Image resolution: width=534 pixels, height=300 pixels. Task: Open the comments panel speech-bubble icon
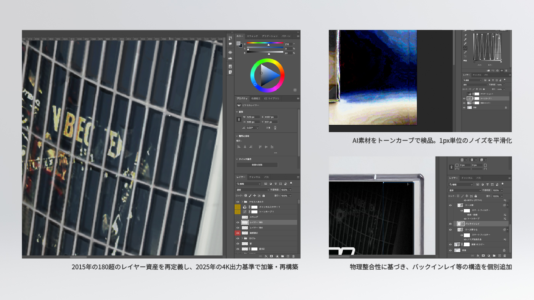230,44
